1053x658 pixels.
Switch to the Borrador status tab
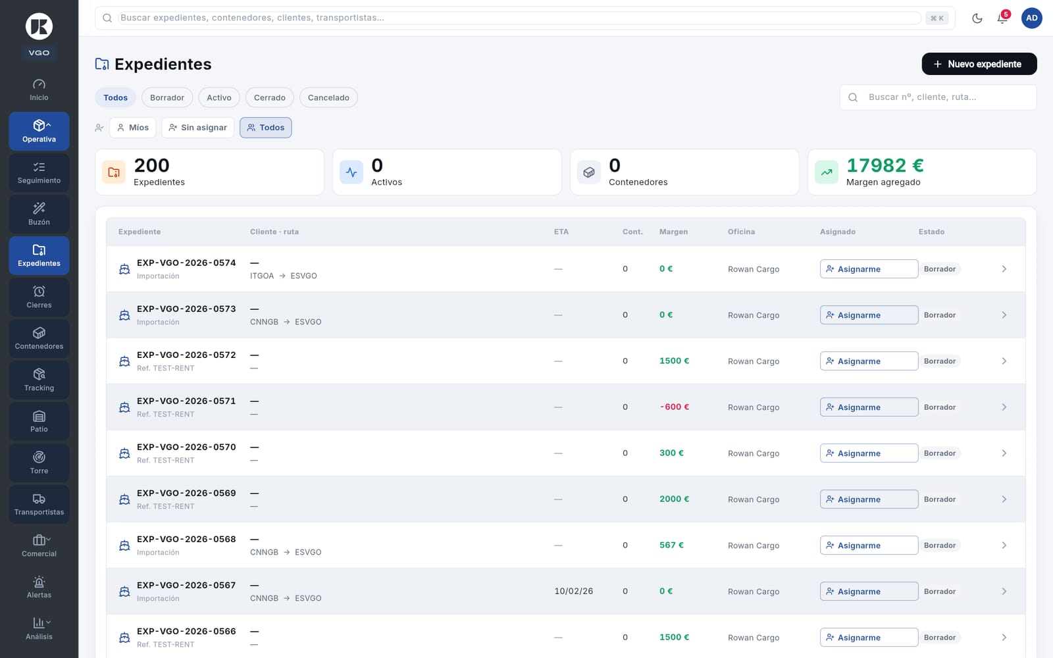click(167, 97)
